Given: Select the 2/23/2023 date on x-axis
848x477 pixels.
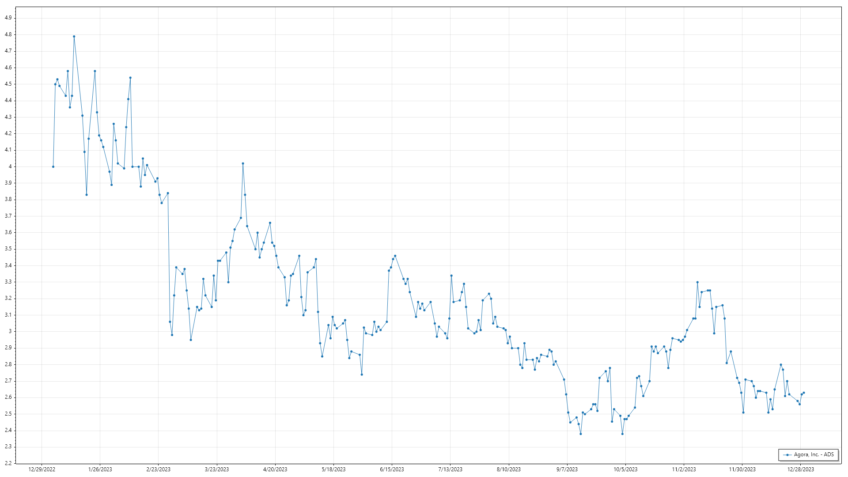Looking at the screenshot, I should pyautogui.click(x=159, y=469).
